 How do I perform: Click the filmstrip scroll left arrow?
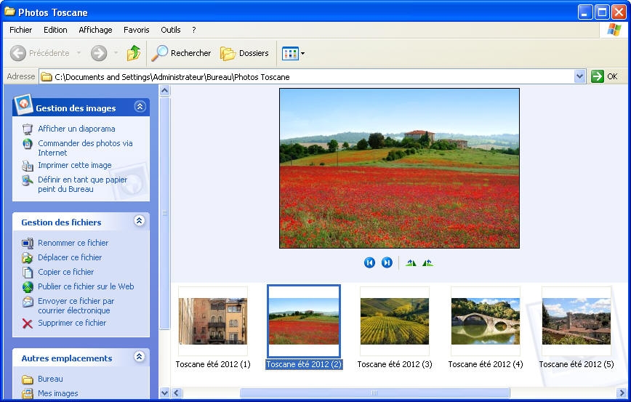(x=177, y=393)
